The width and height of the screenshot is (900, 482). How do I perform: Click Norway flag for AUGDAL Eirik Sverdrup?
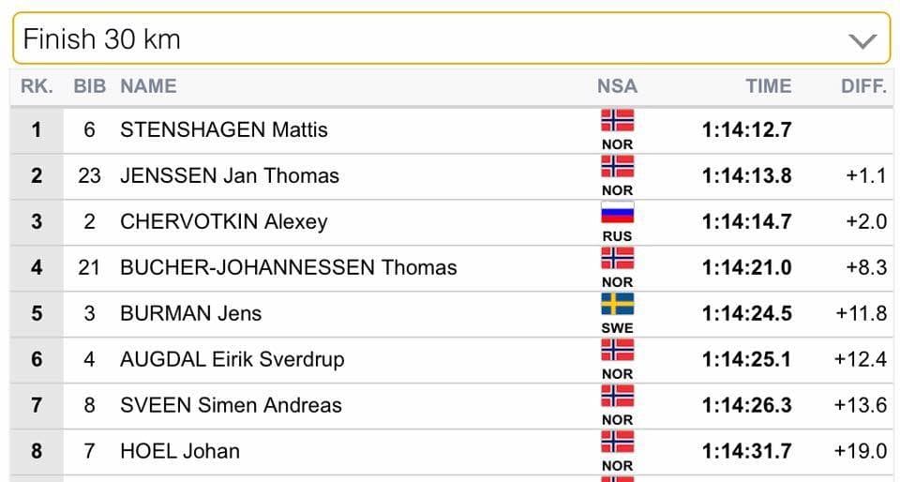(x=617, y=350)
